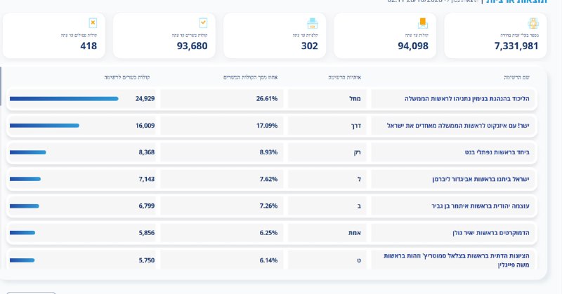
Task: Click the אחוז מסך הקולות הכשרים header
Action: click(x=251, y=77)
